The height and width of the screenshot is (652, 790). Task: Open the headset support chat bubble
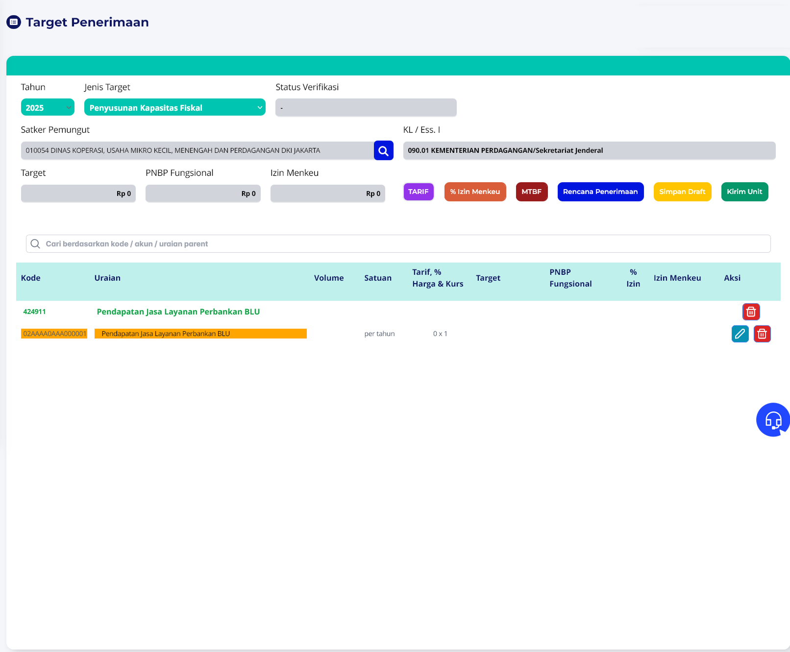point(773,420)
